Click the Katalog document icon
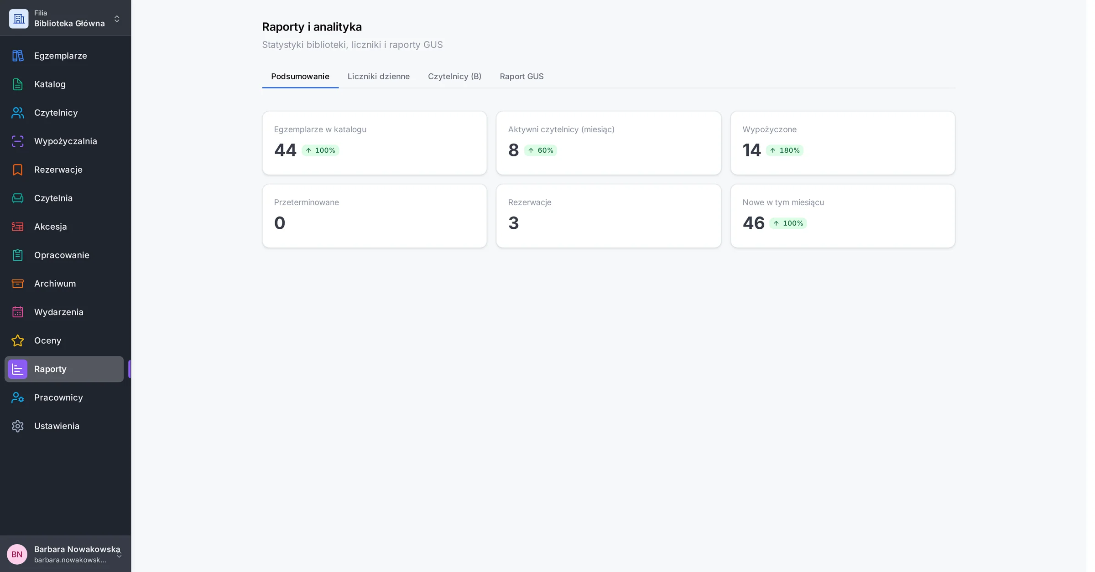 point(18,84)
